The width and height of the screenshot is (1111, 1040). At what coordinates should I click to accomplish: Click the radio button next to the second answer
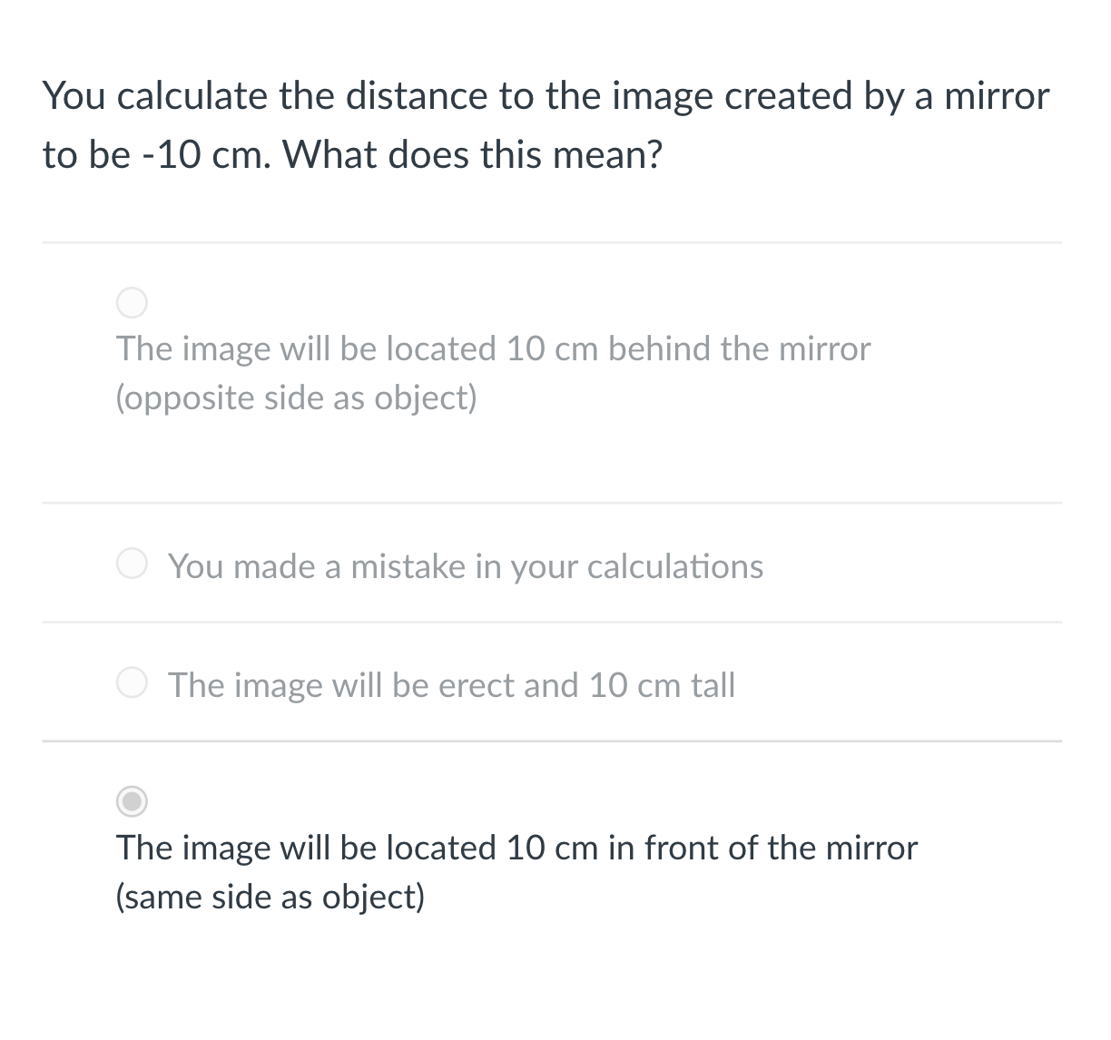coord(132,564)
